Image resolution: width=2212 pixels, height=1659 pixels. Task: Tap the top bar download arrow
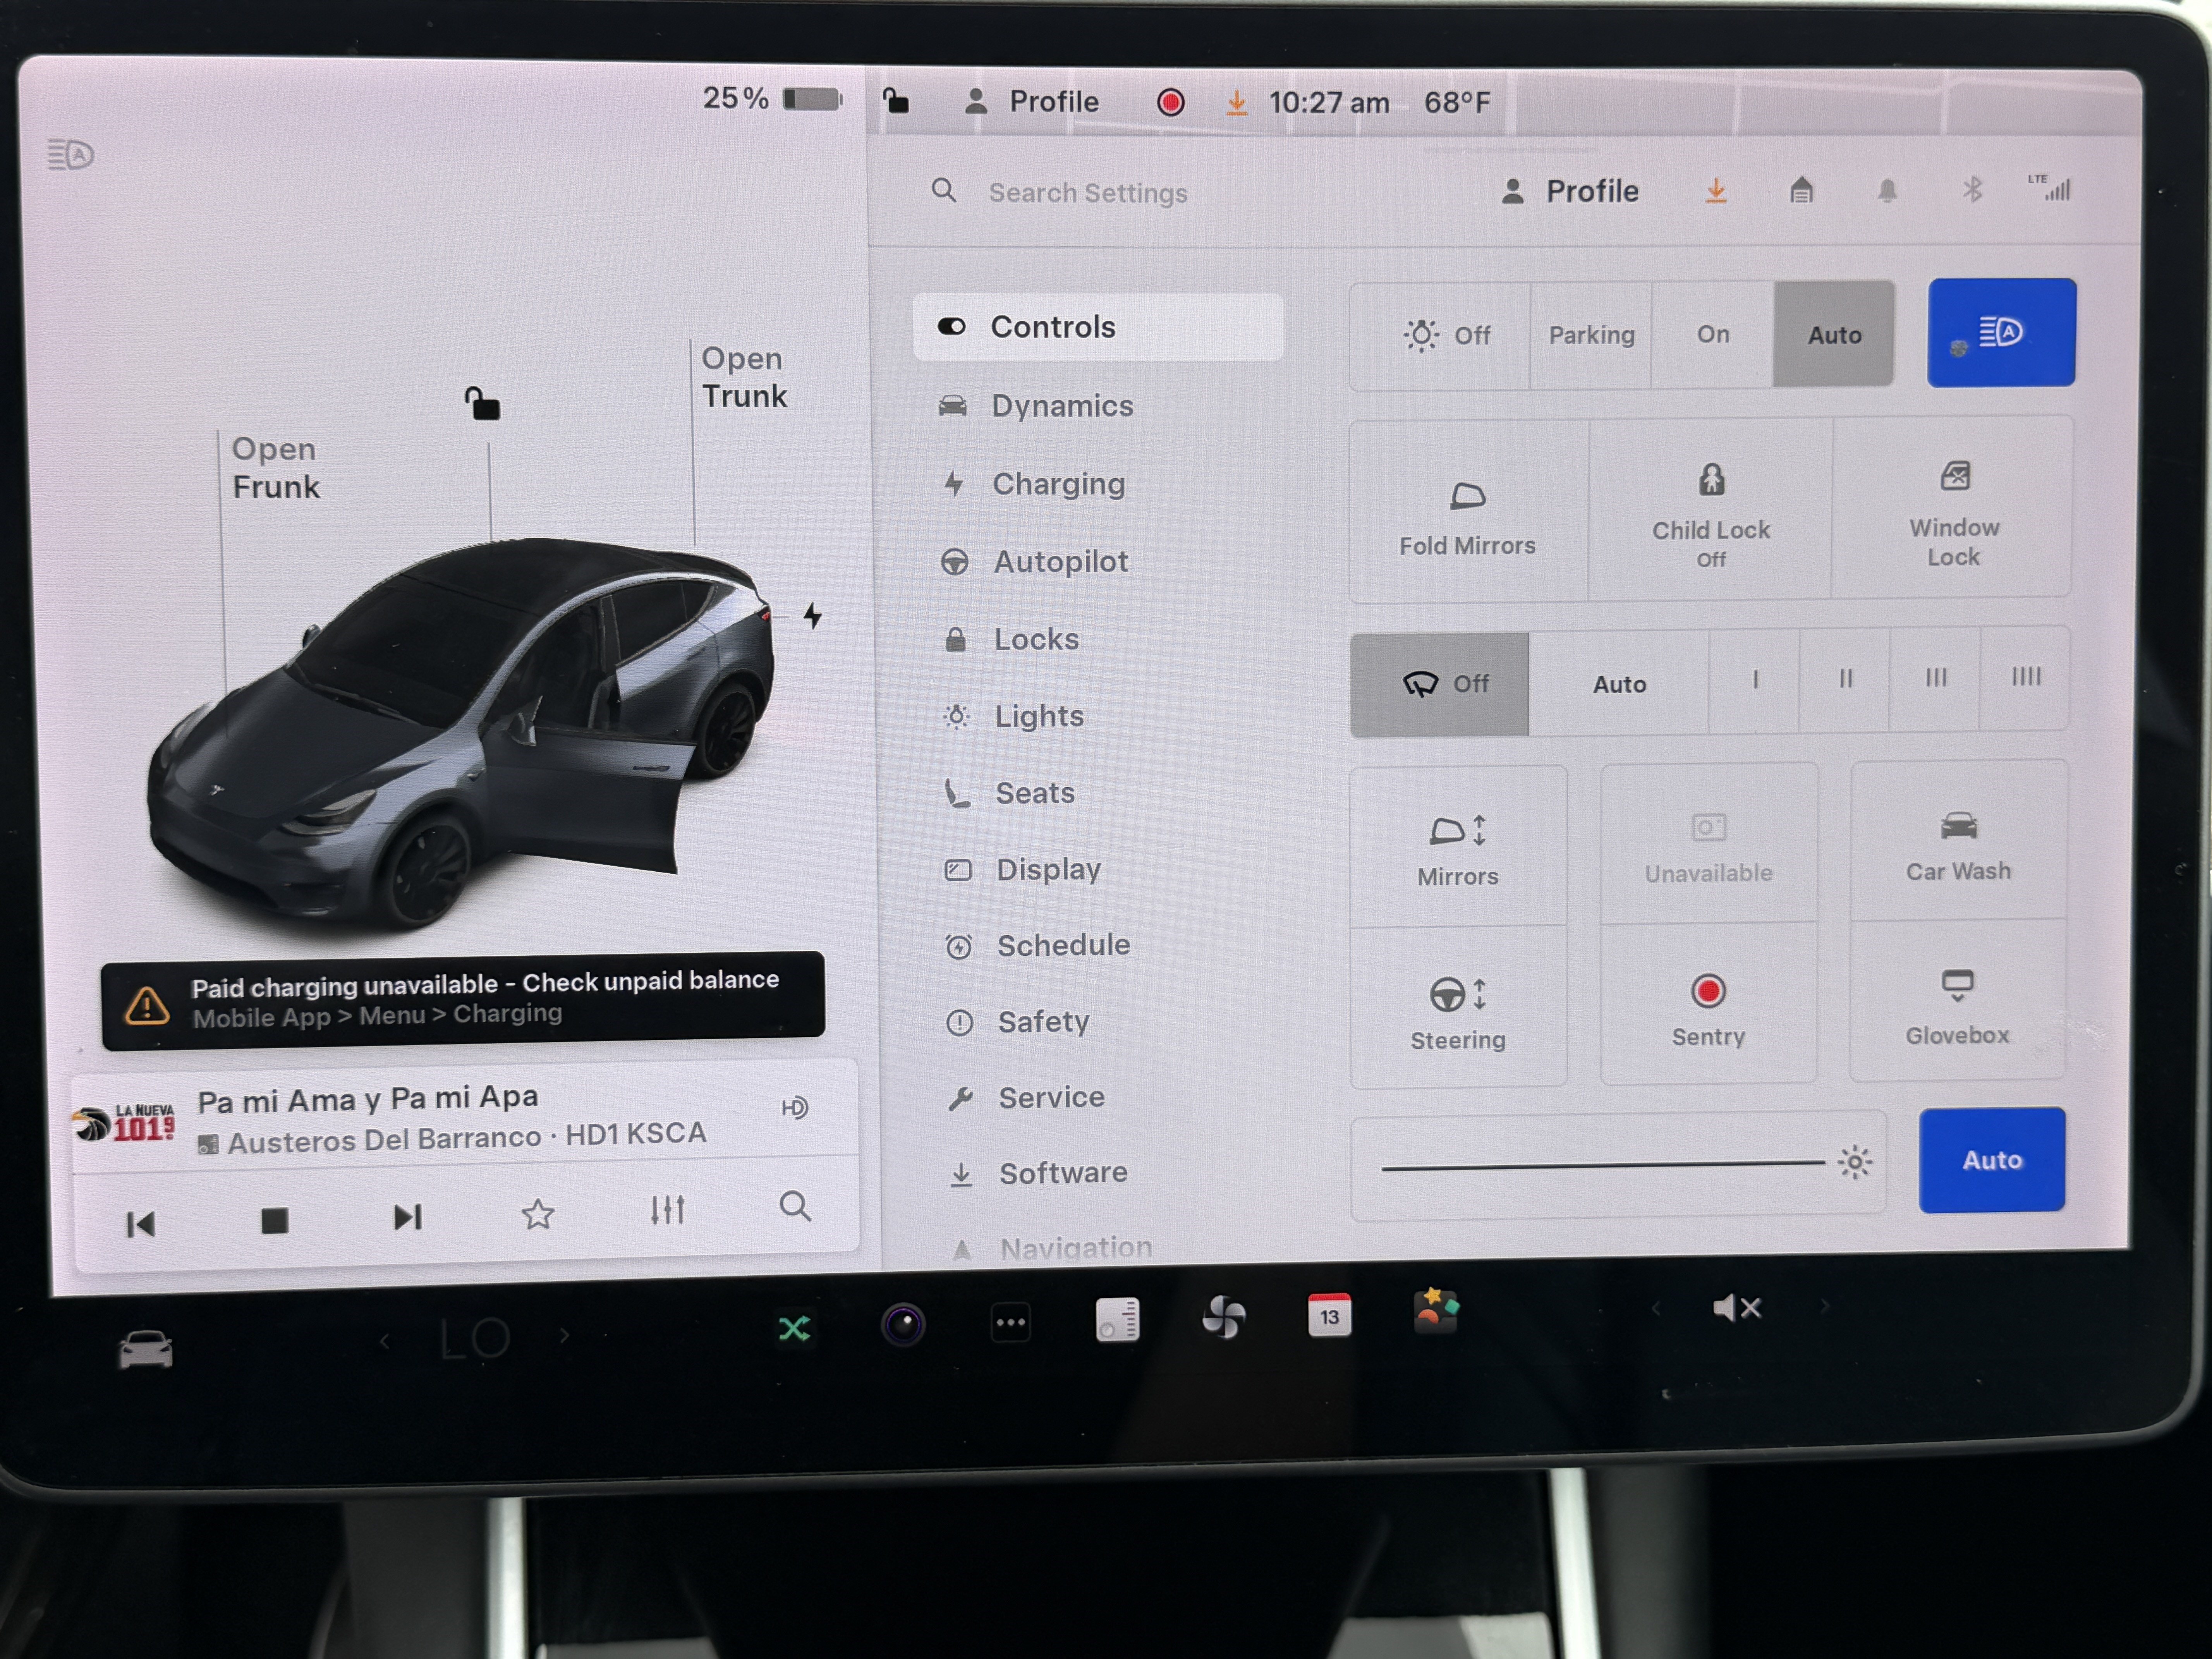point(1237,102)
